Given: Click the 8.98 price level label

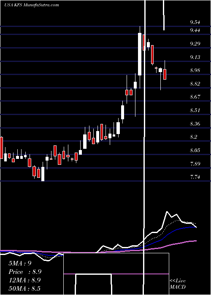Looking at the screenshot, I should coord(195,70).
